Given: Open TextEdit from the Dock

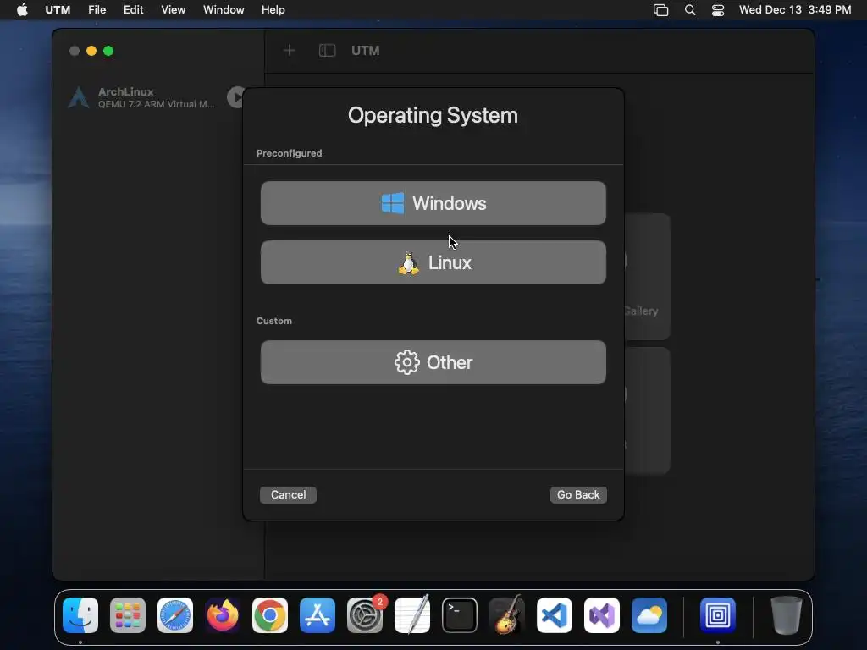Looking at the screenshot, I should (x=412, y=615).
